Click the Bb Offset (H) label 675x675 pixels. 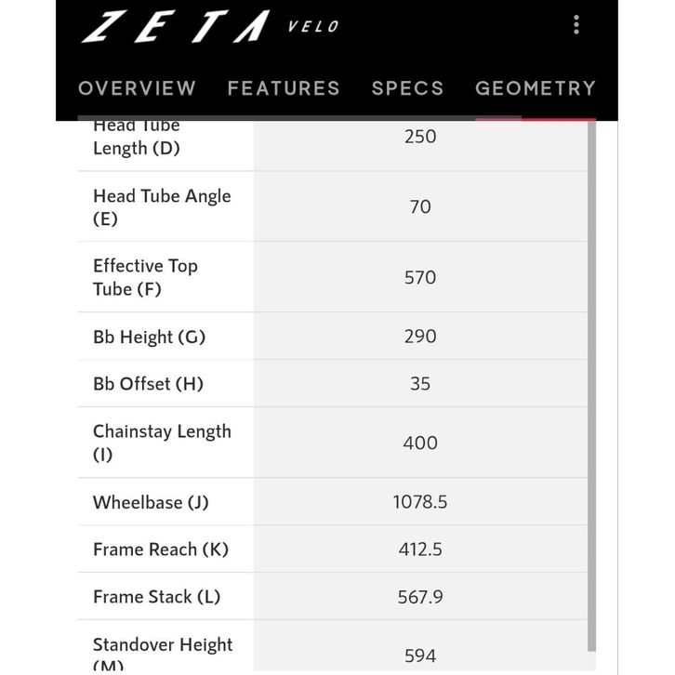[148, 383]
